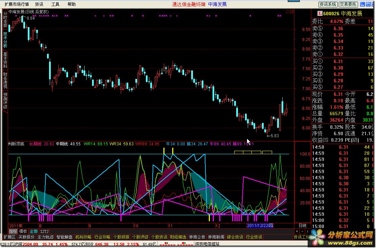
Task: Click the split-window icon above the chart
Action: coord(292,12)
